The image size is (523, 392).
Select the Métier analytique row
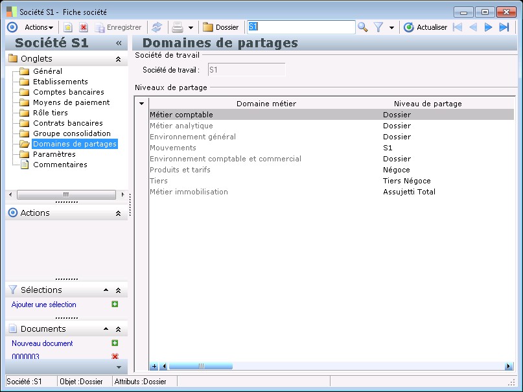(x=181, y=126)
